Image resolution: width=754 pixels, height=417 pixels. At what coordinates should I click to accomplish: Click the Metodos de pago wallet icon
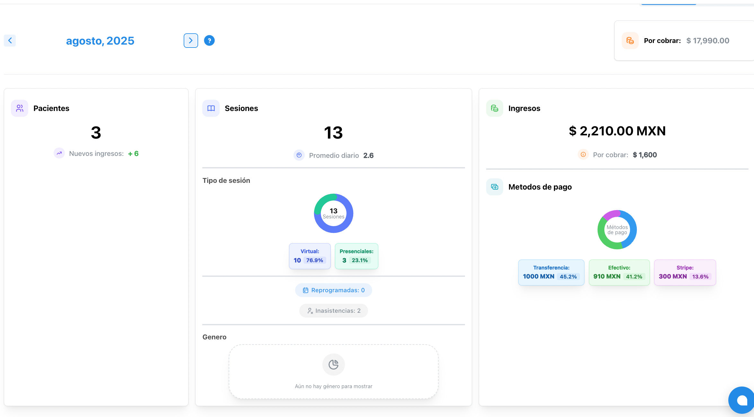coord(495,187)
